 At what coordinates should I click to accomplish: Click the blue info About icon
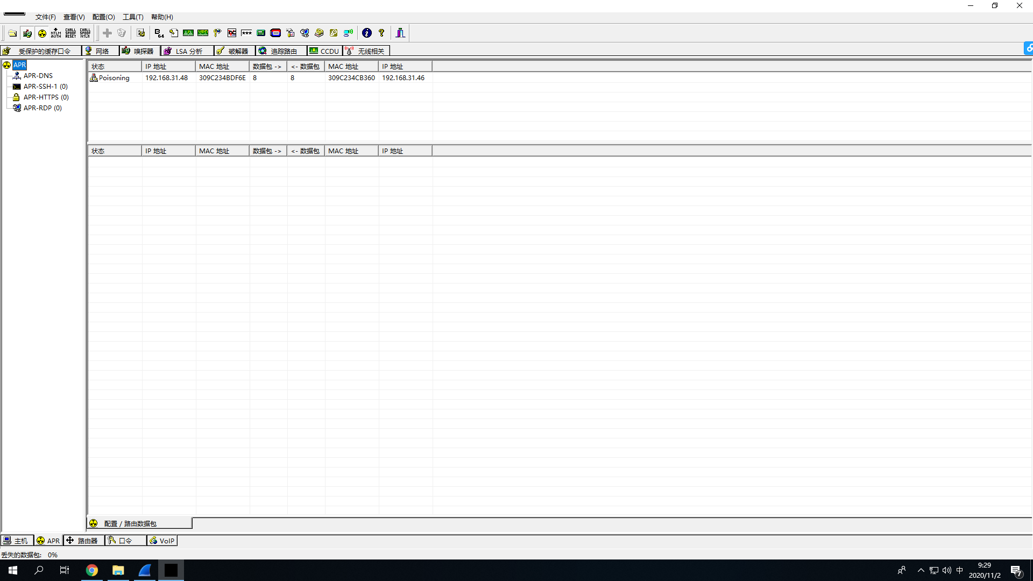(x=367, y=33)
